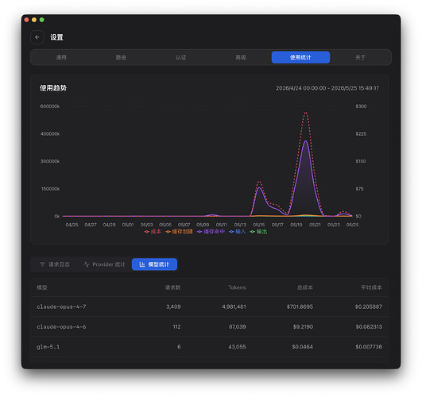This screenshot has width=422, height=397.
Task: Click the 设置 window title
Action: click(56, 37)
